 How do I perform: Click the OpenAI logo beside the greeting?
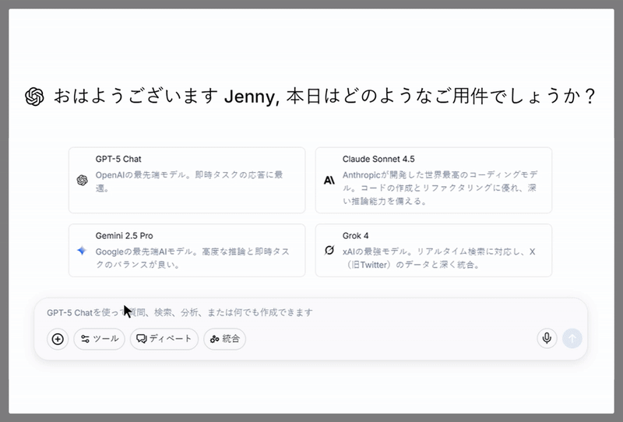pyautogui.click(x=34, y=97)
